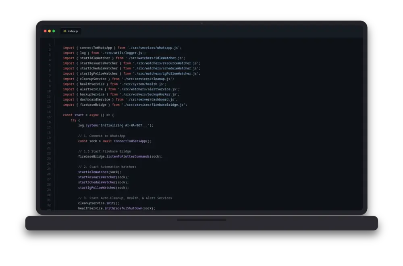Click the red close window dot
Screen dimensions: 403x266
pyautogui.click(x=45, y=31)
